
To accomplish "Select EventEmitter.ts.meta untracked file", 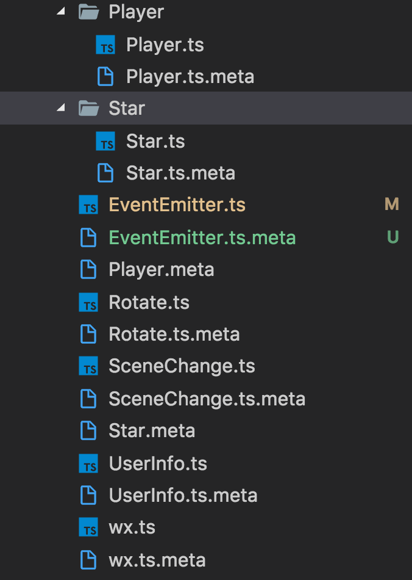I will click(202, 237).
